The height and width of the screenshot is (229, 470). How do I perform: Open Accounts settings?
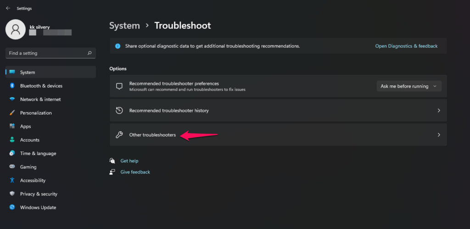click(50, 140)
